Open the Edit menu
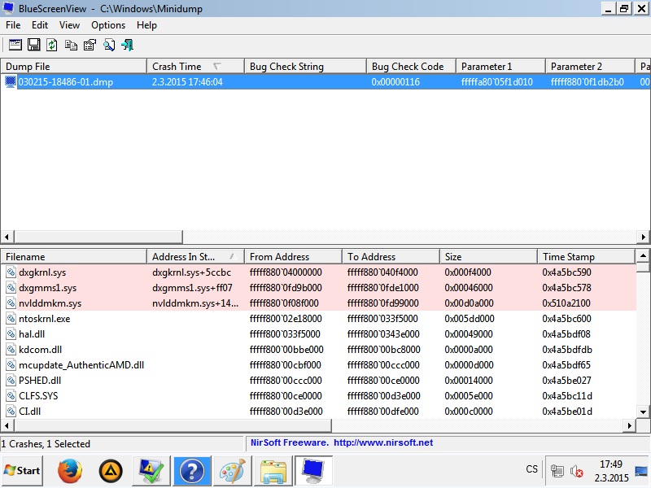The height and width of the screenshot is (488, 651). (40, 25)
